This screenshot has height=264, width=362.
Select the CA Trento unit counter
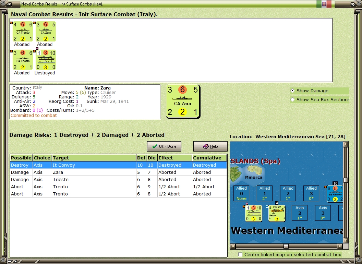click(x=23, y=32)
